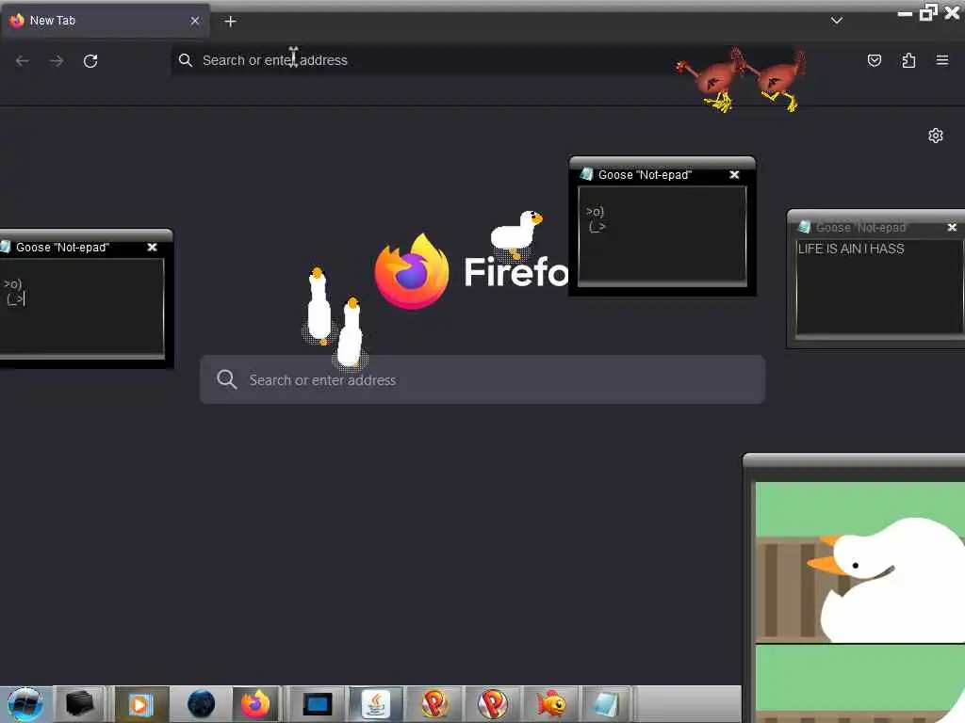Open the blue screen taskbar icon
Image resolution: width=965 pixels, height=723 pixels.
tap(318, 704)
